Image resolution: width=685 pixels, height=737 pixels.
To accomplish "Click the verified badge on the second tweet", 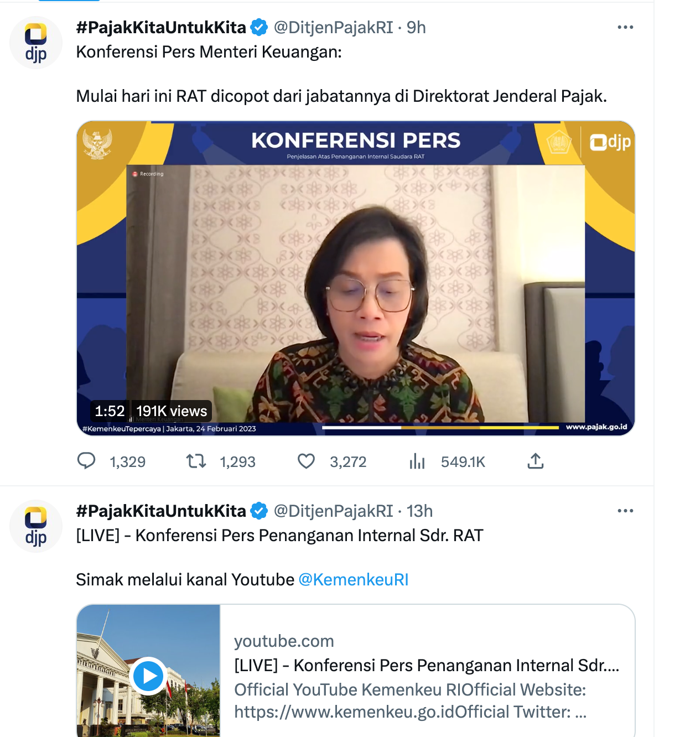I will 258,510.
